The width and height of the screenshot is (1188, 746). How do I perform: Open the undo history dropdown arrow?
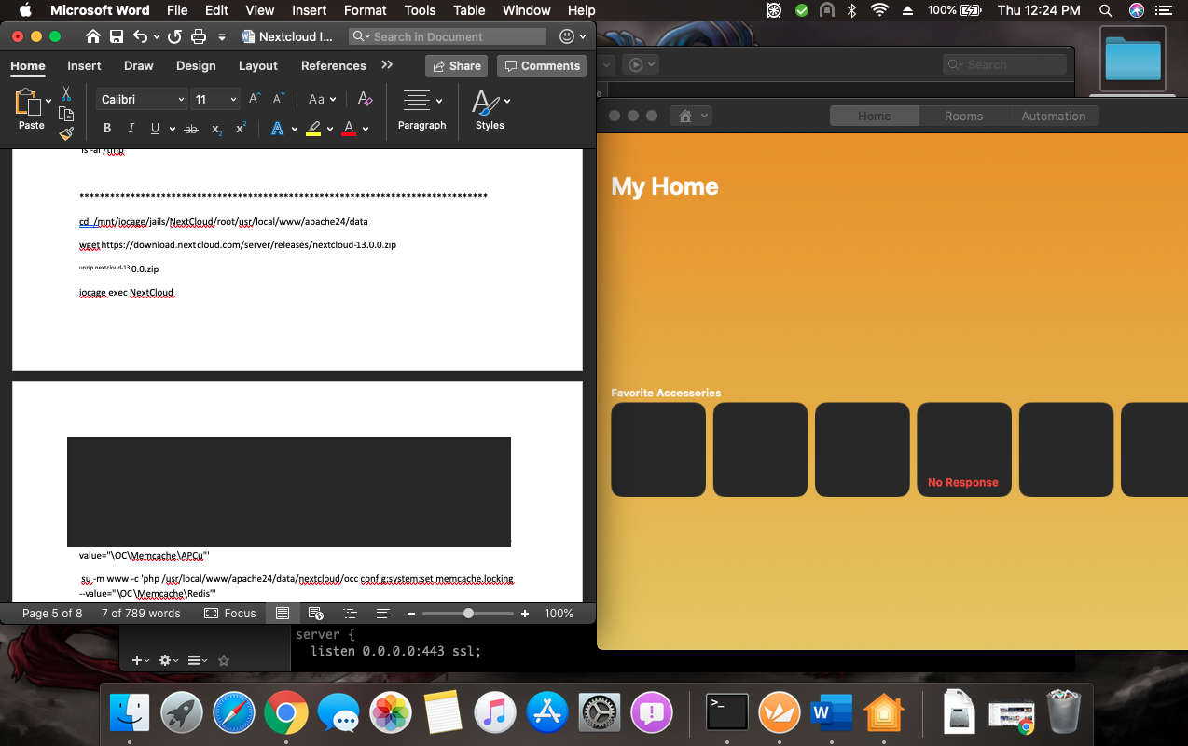pos(156,36)
